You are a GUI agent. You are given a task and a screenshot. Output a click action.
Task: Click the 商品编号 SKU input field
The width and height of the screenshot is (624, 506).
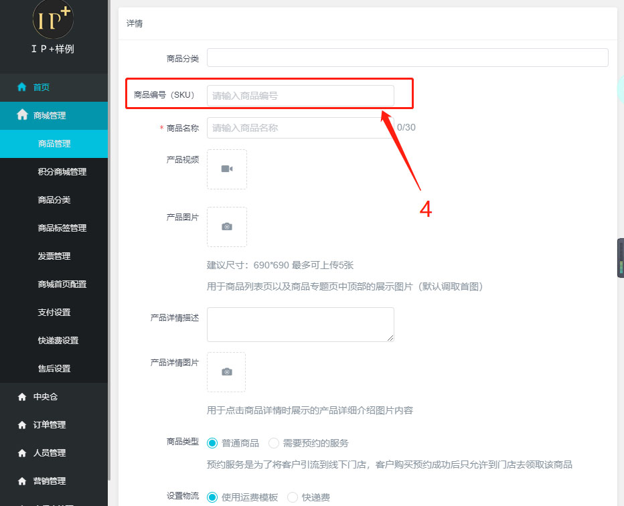[300, 96]
